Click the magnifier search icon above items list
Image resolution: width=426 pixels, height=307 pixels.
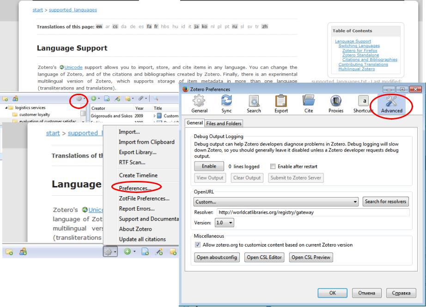click(155, 98)
